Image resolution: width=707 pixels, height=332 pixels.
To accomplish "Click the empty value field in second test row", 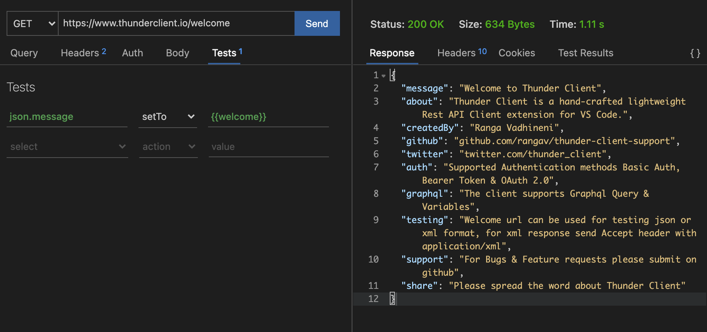I will pyautogui.click(x=269, y=147).
